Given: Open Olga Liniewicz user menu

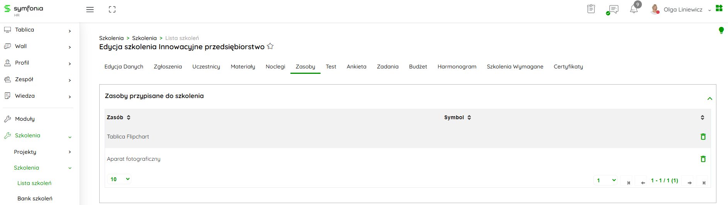Looking at the screenshot, I should tap(682, 10).
